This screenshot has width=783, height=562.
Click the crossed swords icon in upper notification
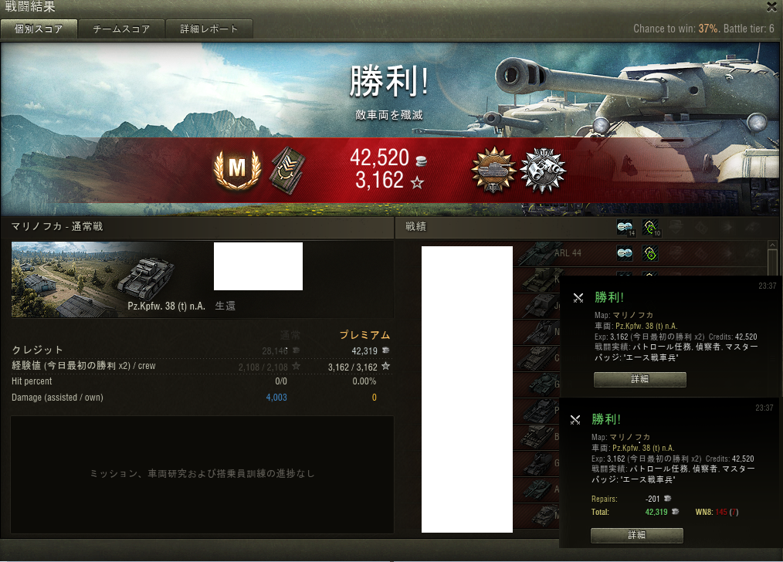tap(578, 298)
